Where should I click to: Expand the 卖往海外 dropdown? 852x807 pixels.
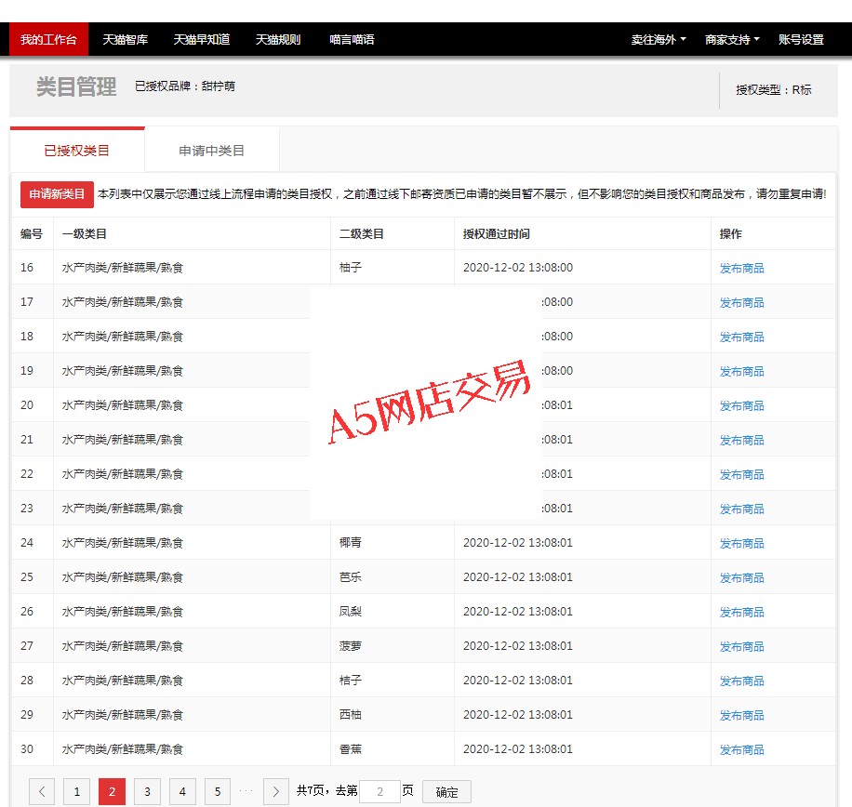[658, 40]
